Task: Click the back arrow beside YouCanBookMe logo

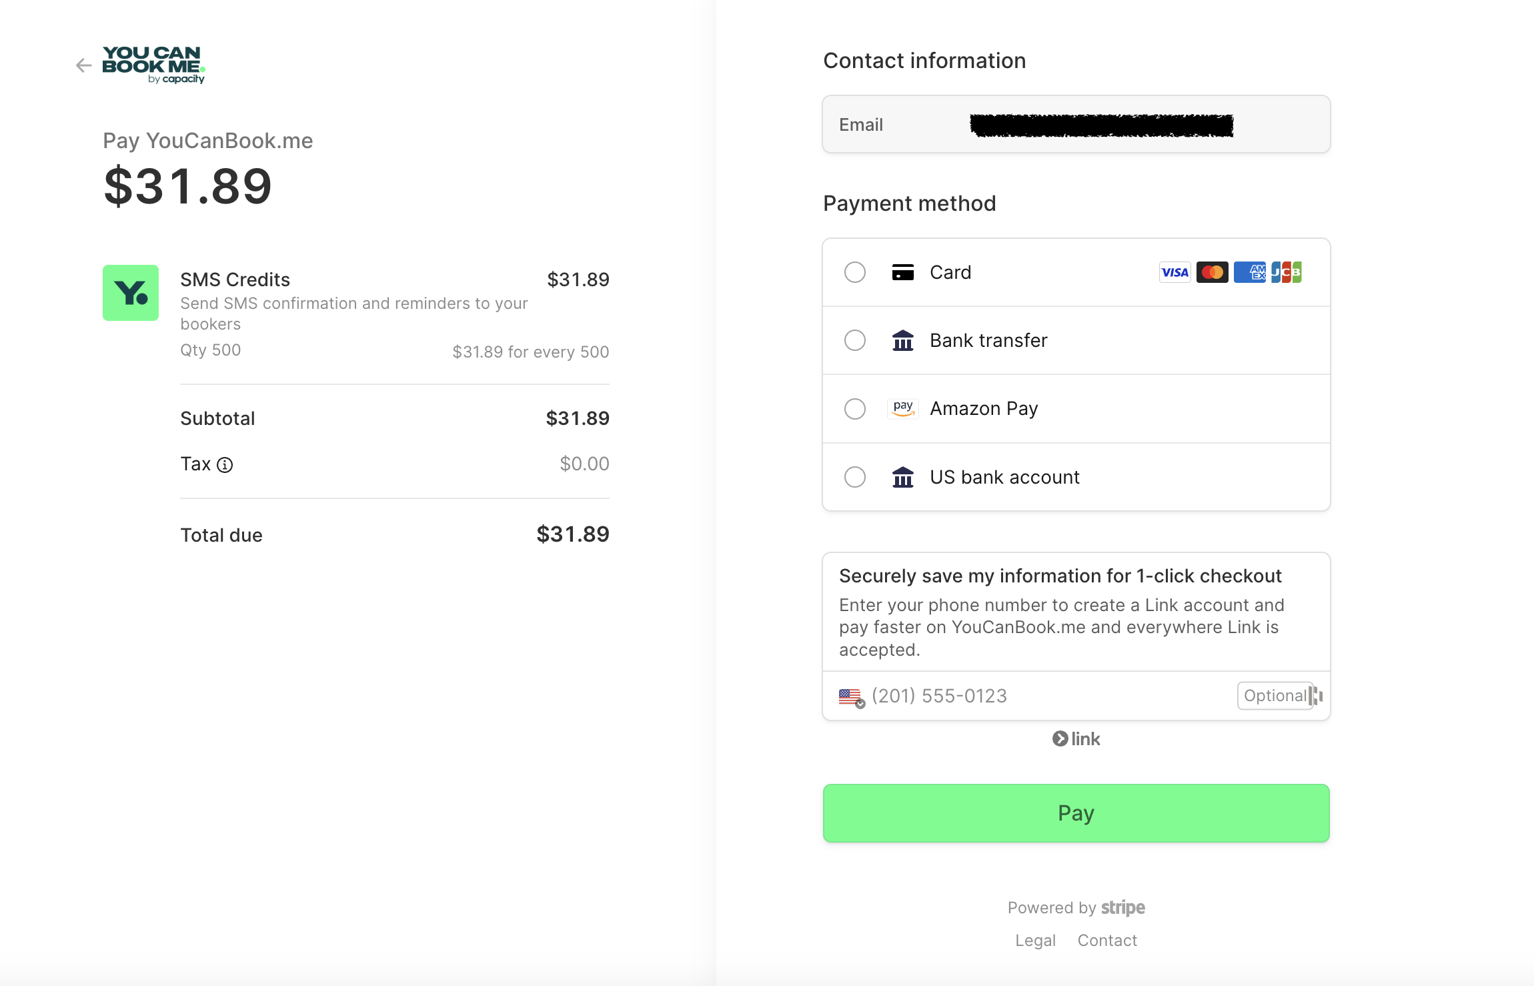Action: pyautogui.click(x=83, y=65)
